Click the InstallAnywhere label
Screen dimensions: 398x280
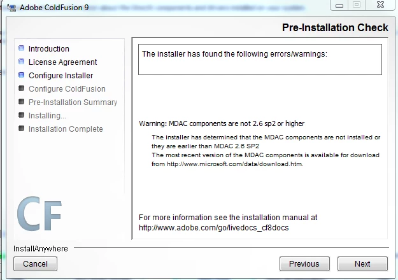coord(41,249)
